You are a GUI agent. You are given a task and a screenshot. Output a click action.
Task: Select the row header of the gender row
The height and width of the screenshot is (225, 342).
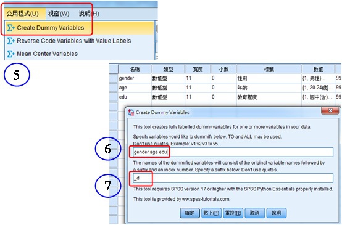[114, 78]
